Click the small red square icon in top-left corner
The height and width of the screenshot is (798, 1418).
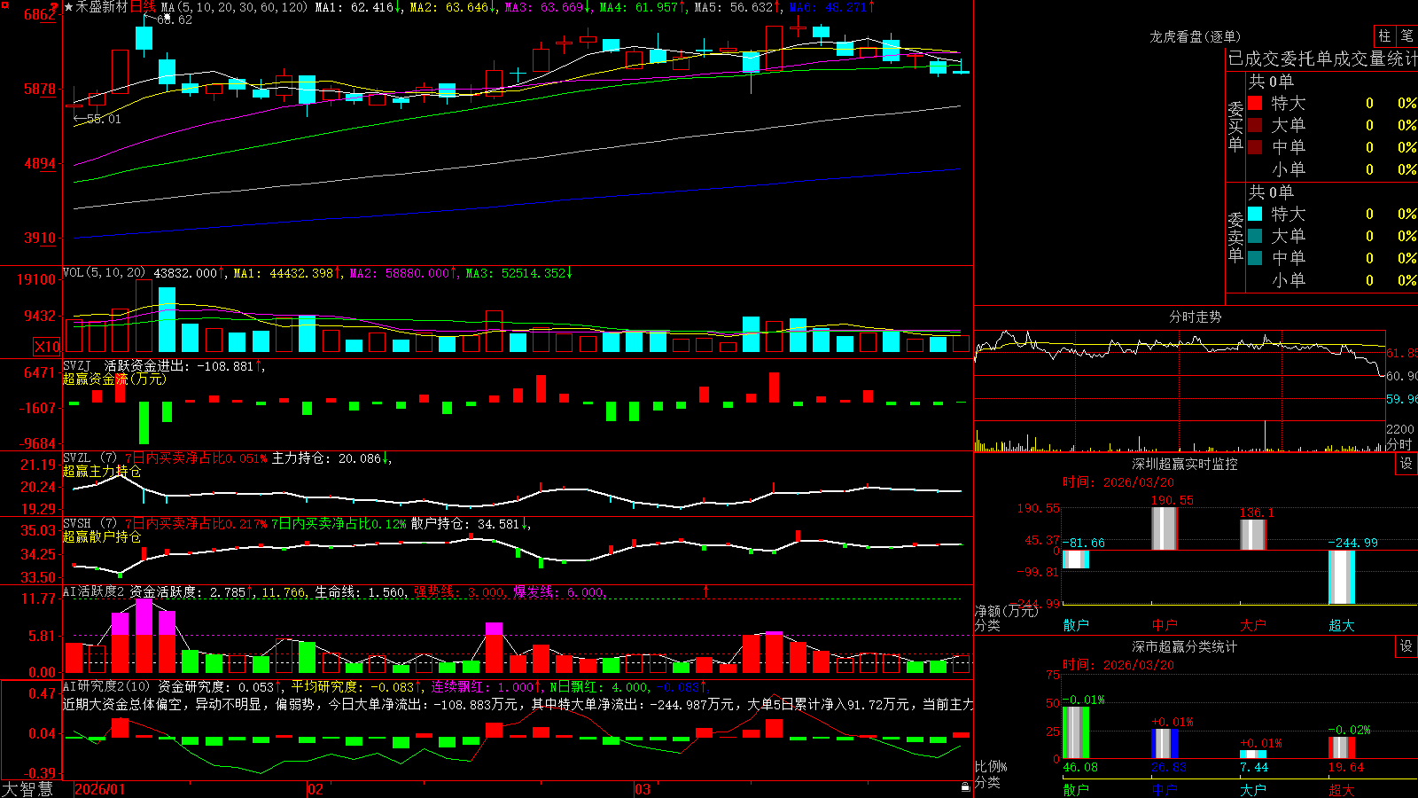click(4, 5)
